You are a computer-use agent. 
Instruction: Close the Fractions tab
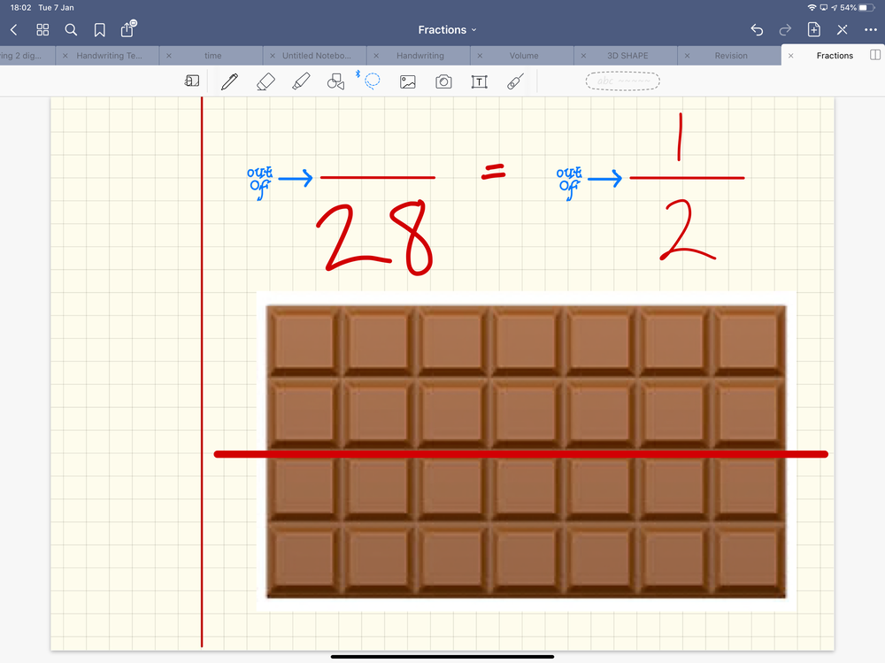(790, 56)
